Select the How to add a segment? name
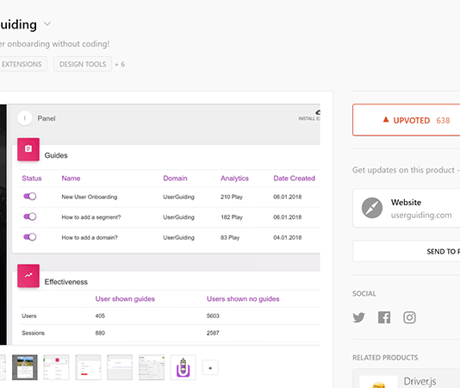Viewport: 460px width, 388px height. [x=91, y=217]
